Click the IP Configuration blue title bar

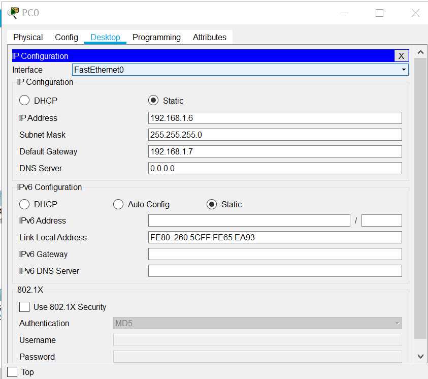[204, 56]
